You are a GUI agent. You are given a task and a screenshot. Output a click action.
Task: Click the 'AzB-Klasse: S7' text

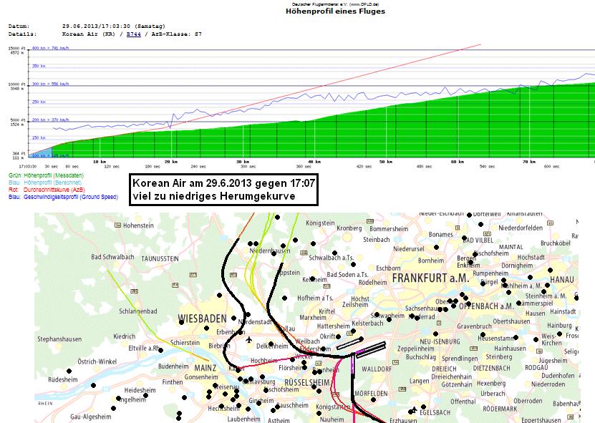(176, 34)
